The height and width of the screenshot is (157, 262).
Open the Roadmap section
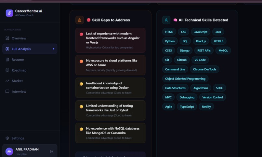(30, 70)
